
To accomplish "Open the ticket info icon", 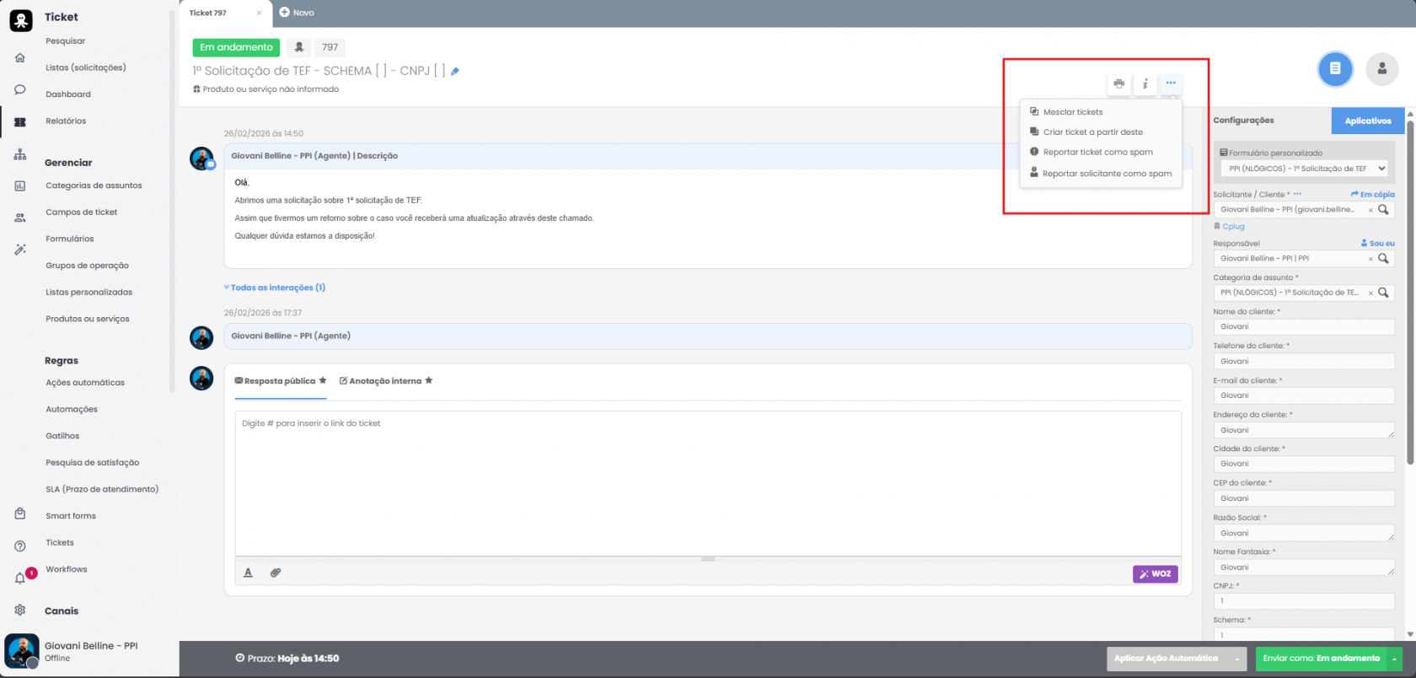I will (x=1145, y=83).
